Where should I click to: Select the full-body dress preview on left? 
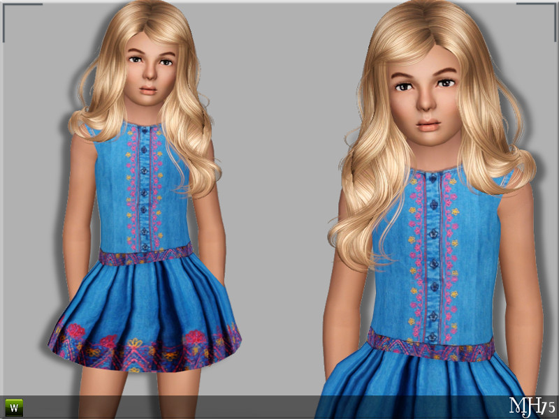coord(145,200)
